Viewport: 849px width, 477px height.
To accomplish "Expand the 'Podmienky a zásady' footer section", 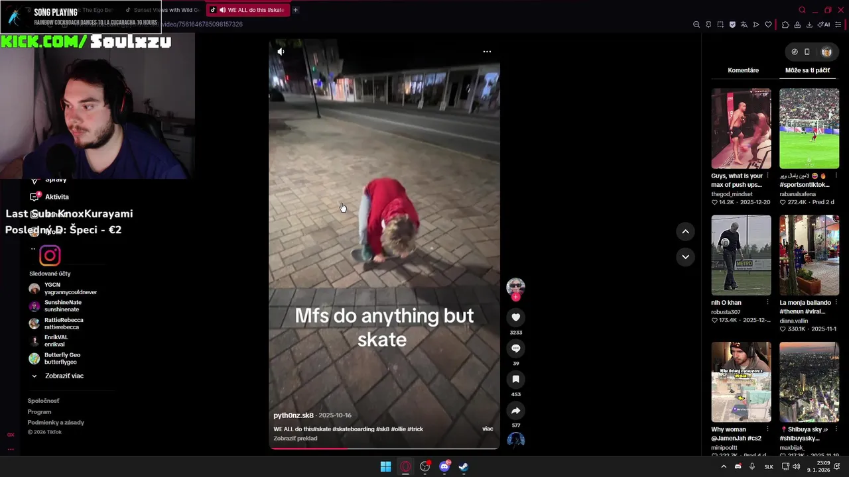I will coord(56,423).
